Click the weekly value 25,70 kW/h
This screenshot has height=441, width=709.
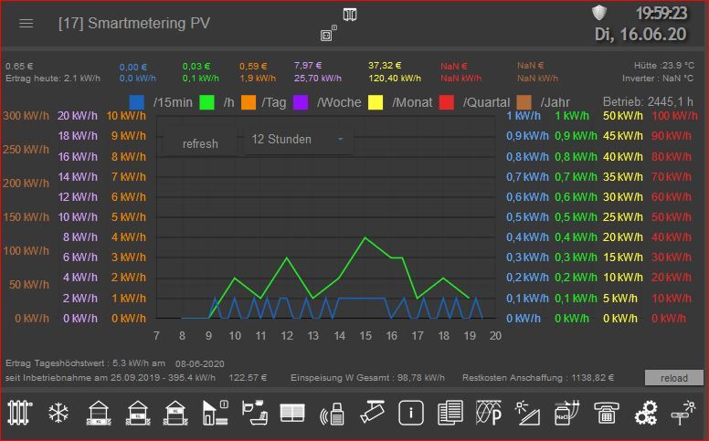click(x=318, y=79)
